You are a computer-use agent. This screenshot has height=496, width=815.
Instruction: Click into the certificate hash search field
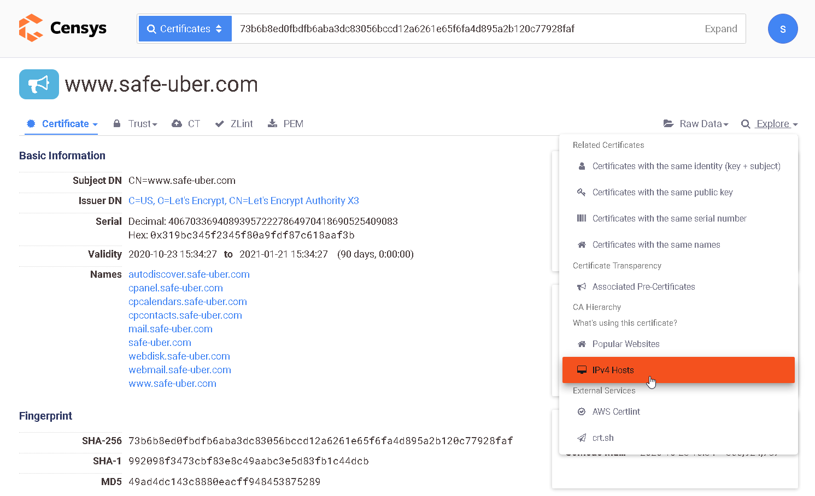(465, 29)
